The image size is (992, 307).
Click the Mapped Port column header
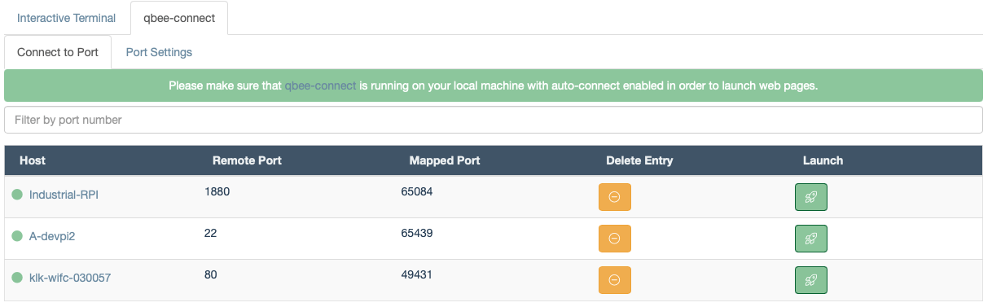coord(445,160)
